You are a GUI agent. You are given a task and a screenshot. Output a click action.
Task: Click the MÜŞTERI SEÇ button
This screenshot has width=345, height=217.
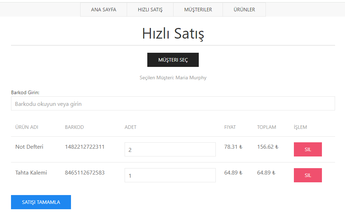coord(173,60)
